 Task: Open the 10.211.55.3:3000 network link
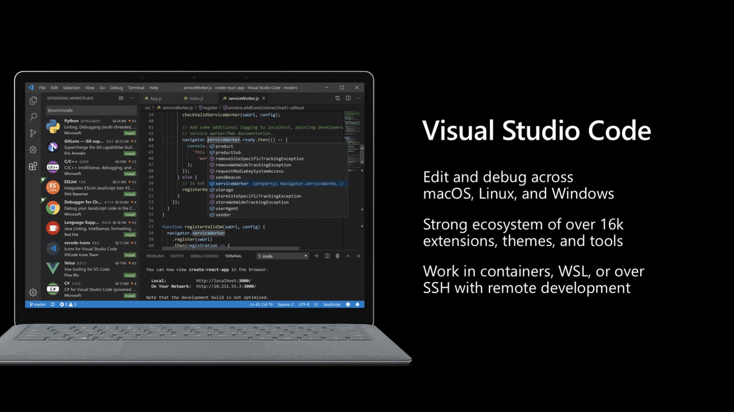[226, 286]
